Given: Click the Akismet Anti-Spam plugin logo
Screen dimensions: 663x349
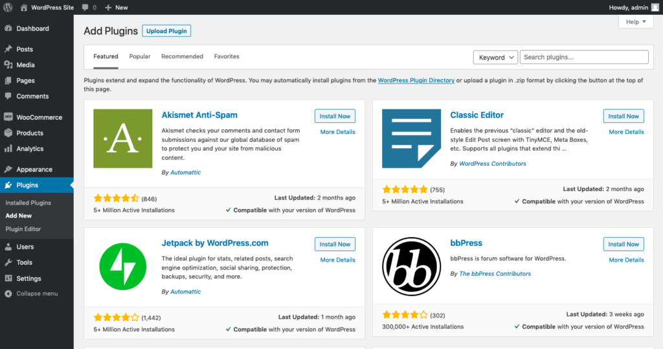Looking at the screenshot, I should tap(122, 139).
